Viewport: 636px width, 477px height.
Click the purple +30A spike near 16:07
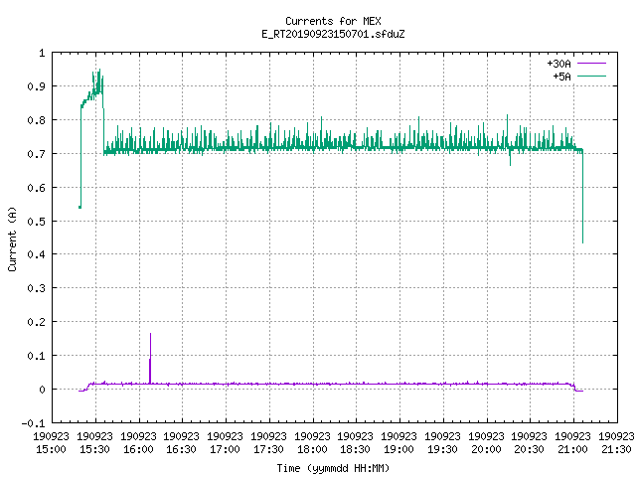click(150, 358)
